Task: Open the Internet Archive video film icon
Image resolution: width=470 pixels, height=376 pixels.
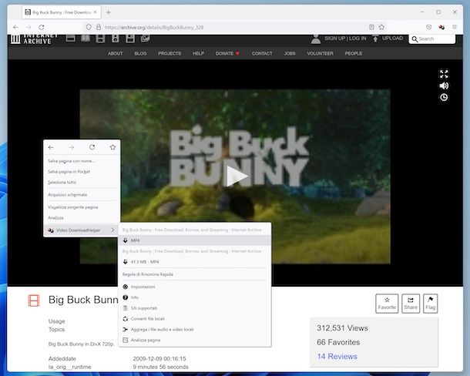Action: coord(100,39)
